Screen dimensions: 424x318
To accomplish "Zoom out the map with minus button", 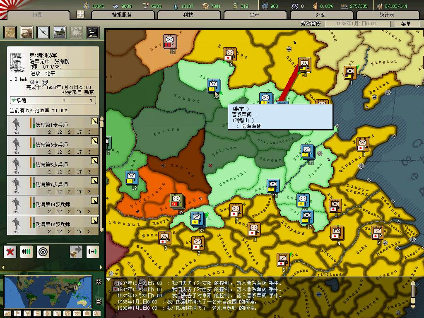I will (99, 301).
